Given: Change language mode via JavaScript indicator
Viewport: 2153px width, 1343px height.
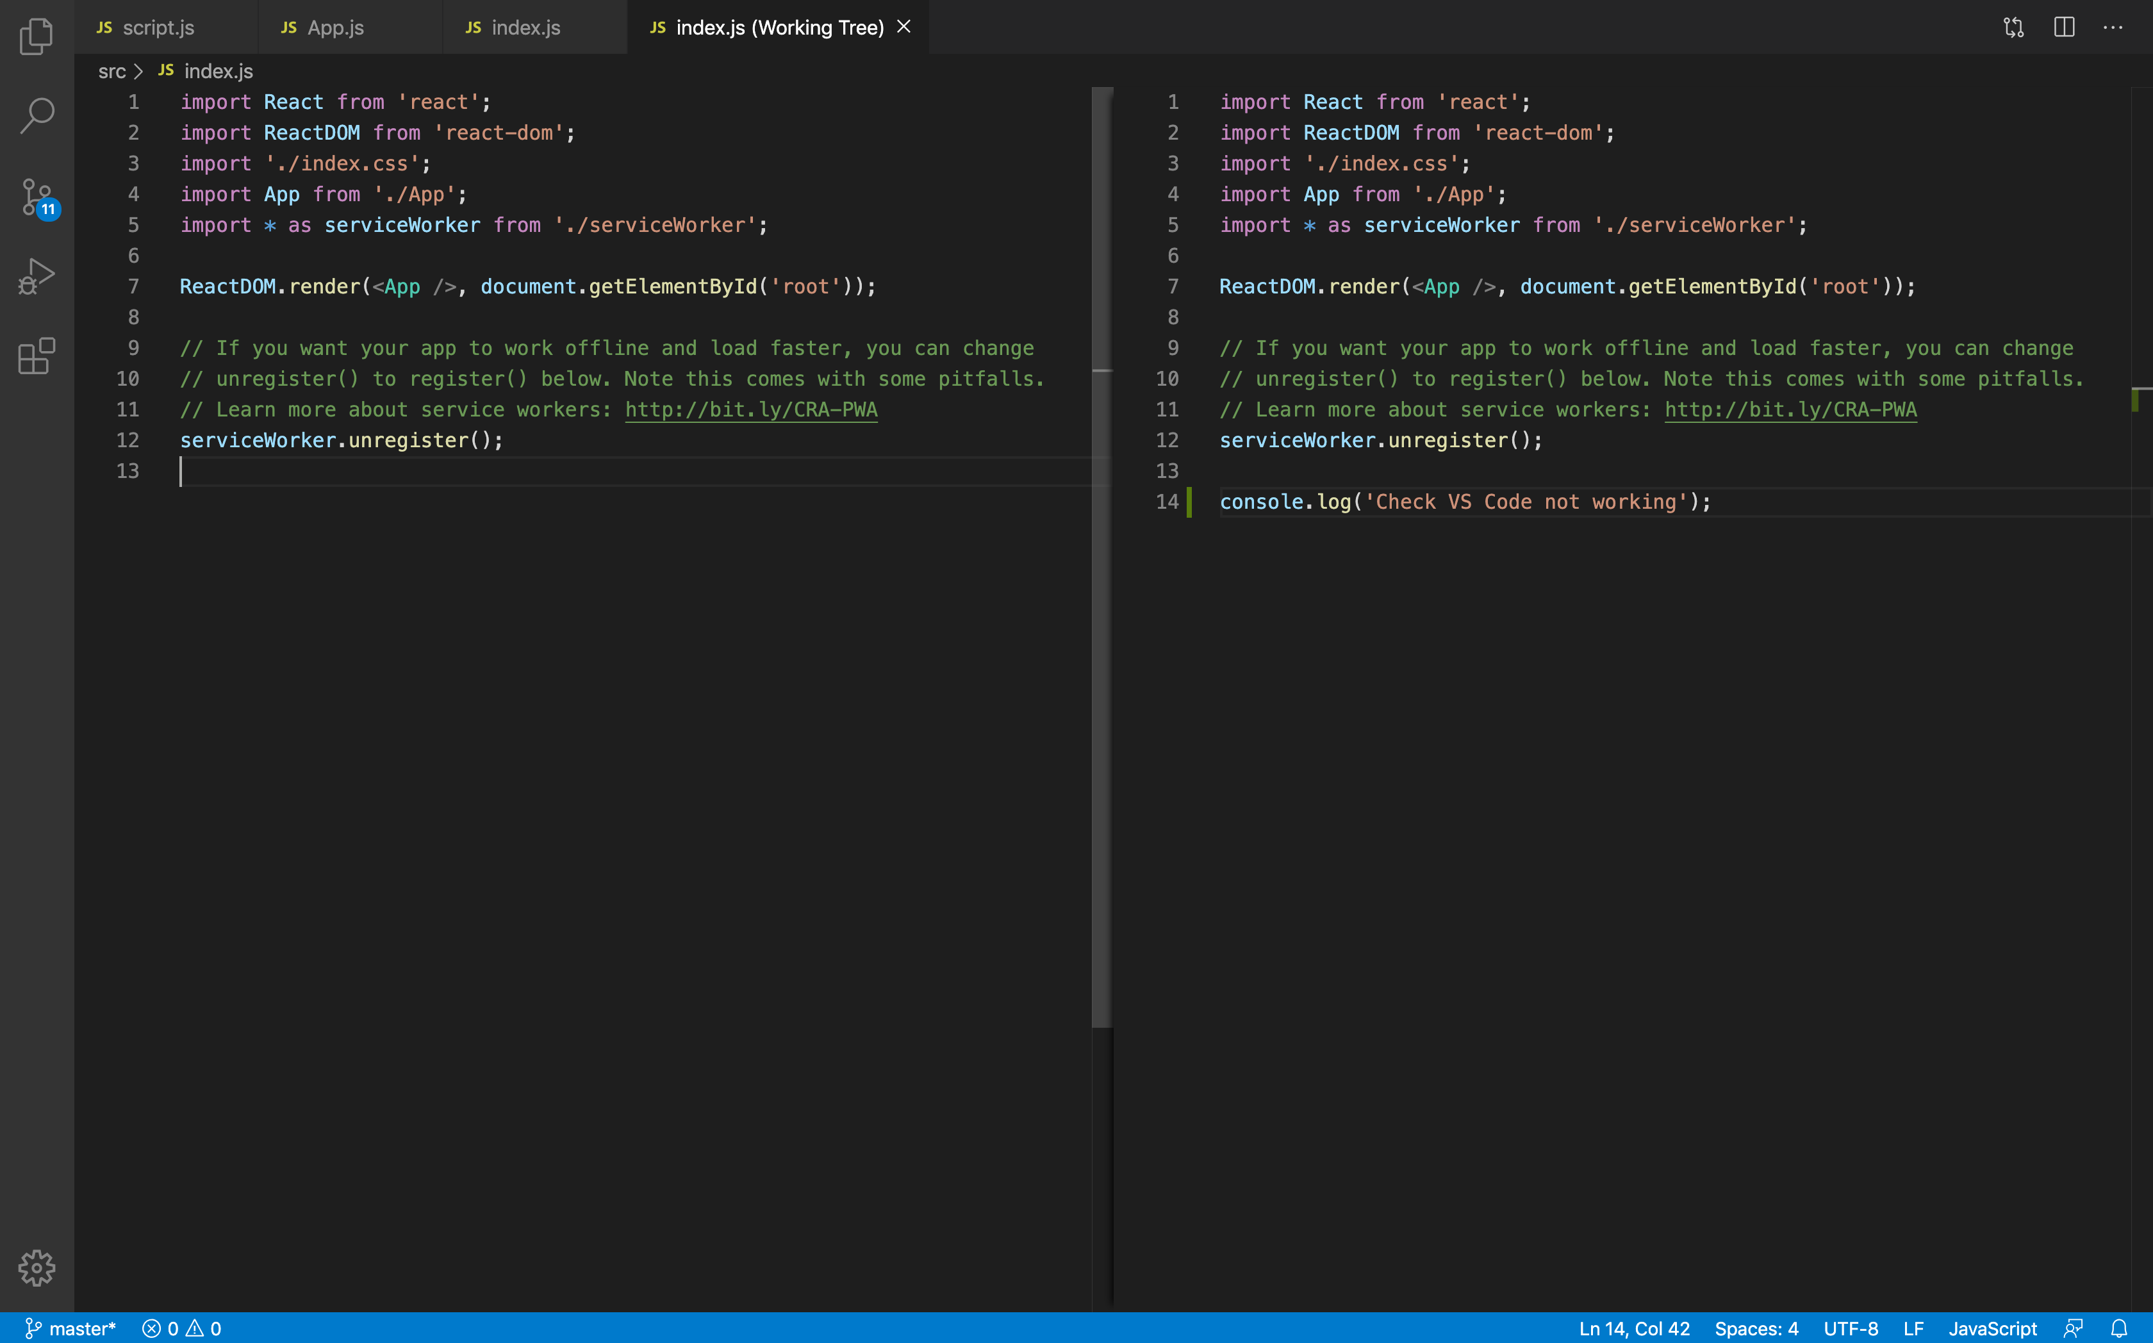Looking at the screenshot, I should 1992,1327.
